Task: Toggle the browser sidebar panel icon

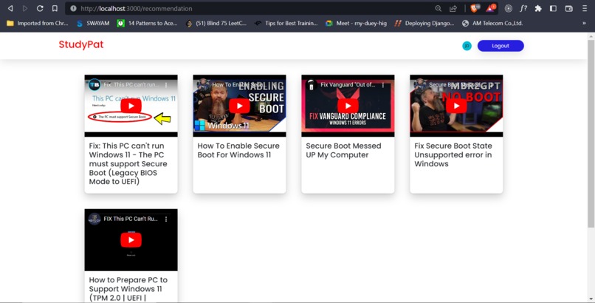Action: click(553, 8)
